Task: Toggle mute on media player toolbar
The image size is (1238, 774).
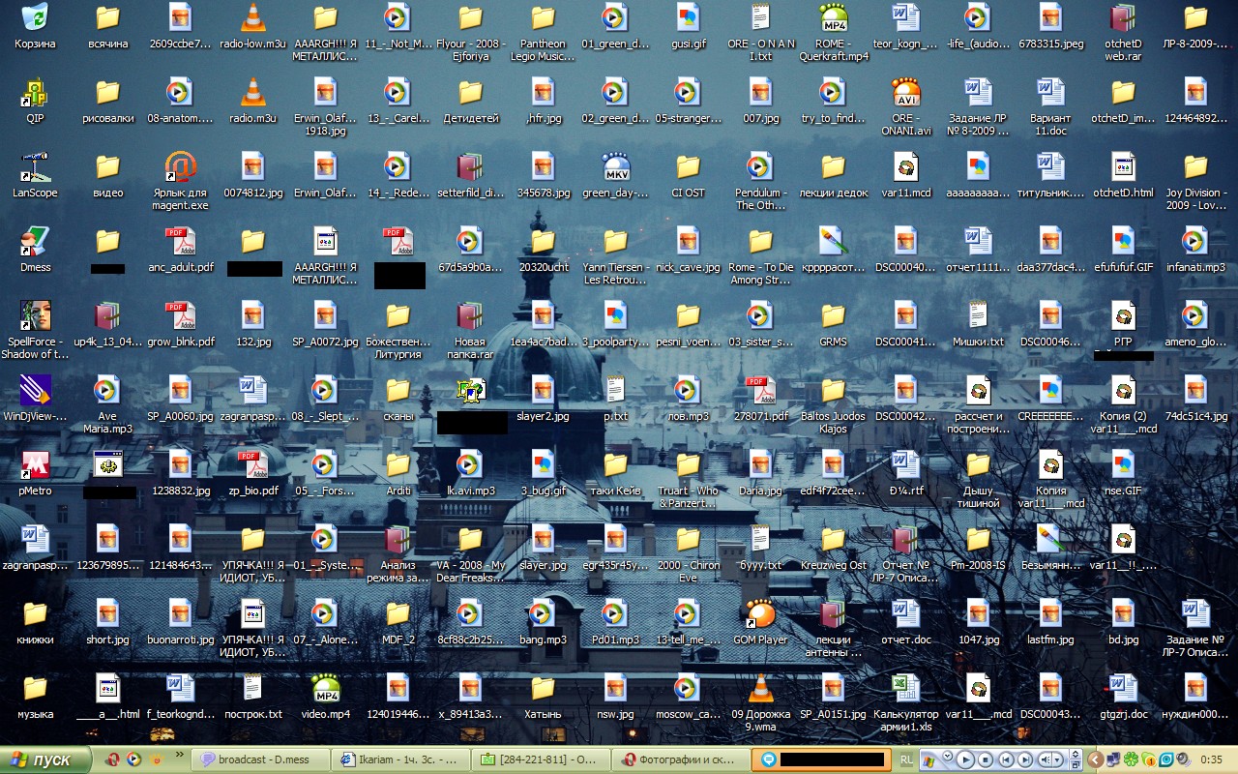Action: click(x=1047, y=759)
